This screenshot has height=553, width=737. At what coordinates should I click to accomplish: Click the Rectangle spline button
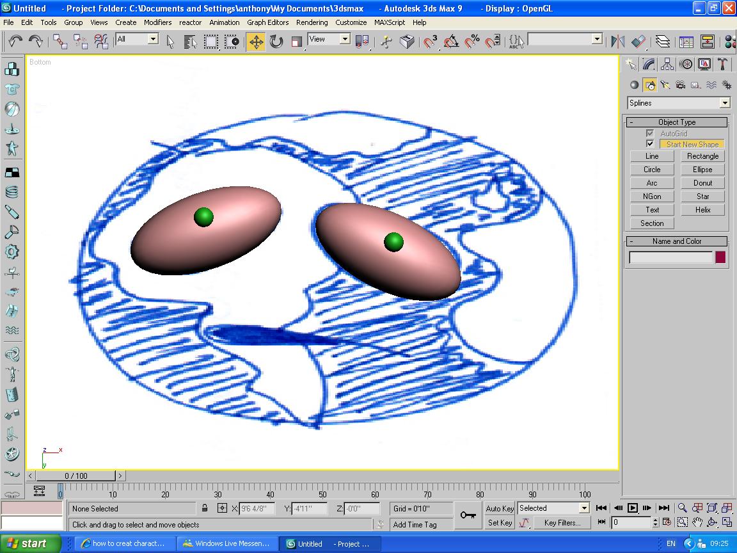coord(702,156)
